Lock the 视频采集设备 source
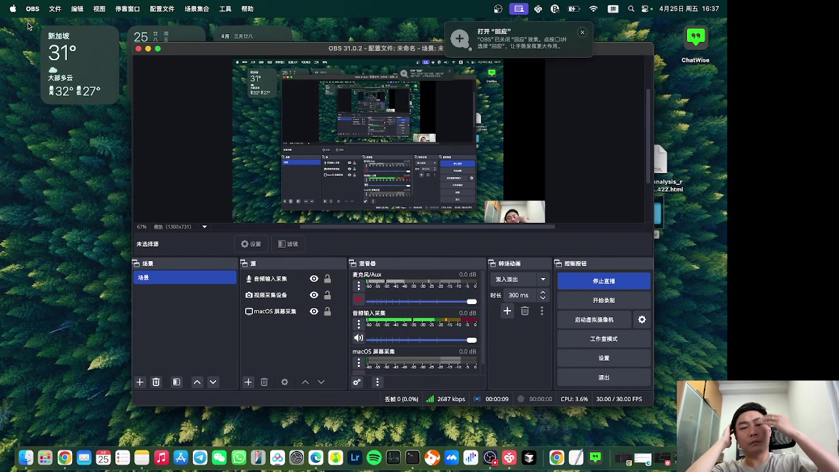 pos(327,295)
